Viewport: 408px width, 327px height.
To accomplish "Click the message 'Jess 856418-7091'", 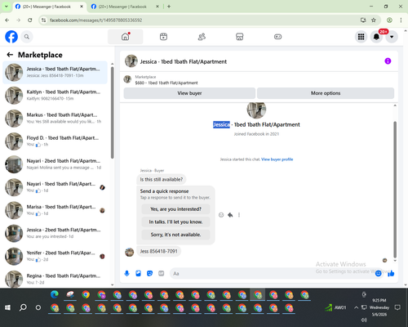I will click(x=158, y=251).
